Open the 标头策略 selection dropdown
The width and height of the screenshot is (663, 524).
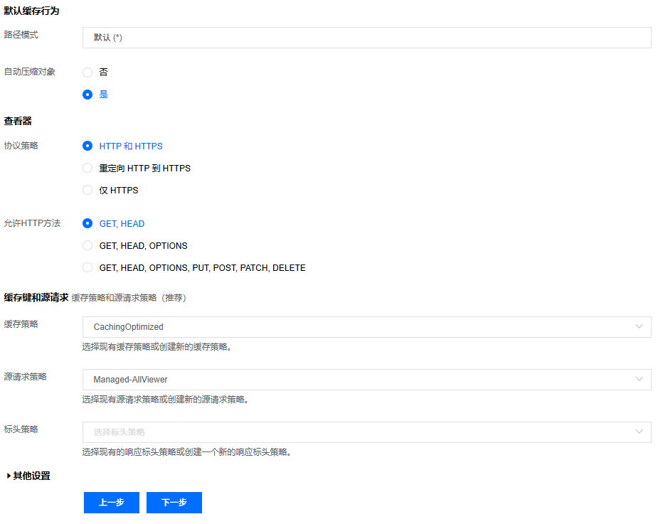coord(366,432)
